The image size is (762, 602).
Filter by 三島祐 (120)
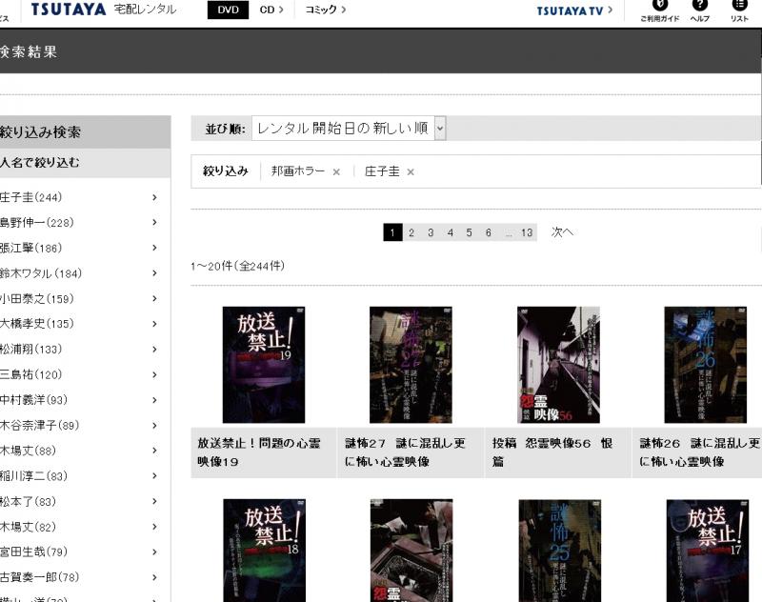[x=79, y=374]
